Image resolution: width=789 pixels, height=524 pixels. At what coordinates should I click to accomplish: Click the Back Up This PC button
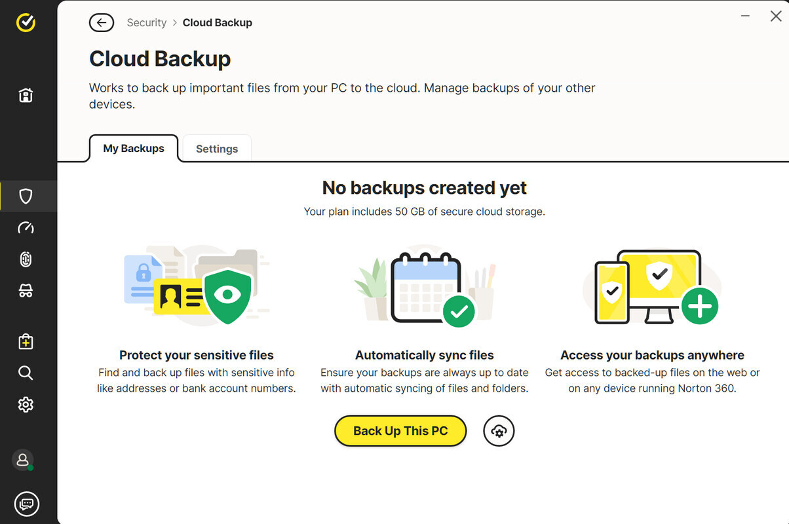click(400, 431)
